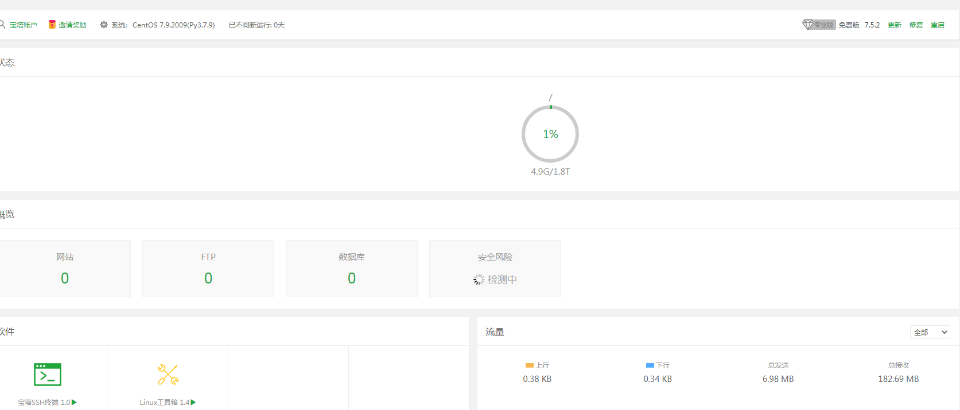The width and height of the screenshot is (960, 410).
Task: Click the system gear icon next to 系统
Action: pos(104,25)
